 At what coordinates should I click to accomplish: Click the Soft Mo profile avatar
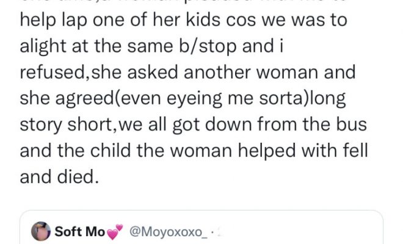[41, 232]
